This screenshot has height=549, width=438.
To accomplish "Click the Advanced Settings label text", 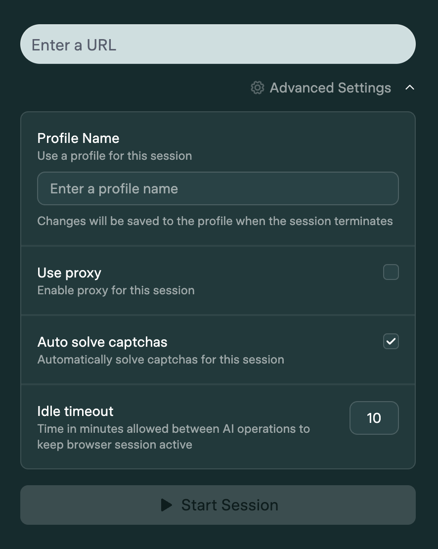I will tap(330, 88).
